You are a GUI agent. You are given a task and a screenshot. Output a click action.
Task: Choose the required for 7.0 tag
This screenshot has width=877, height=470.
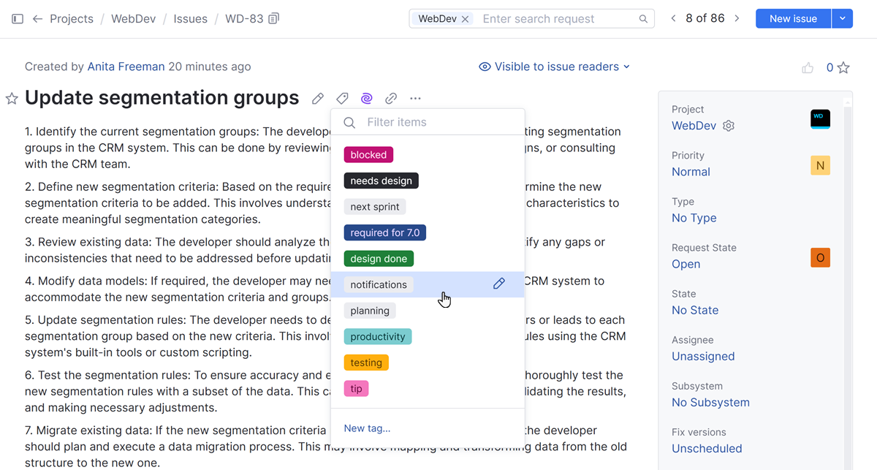tap(384, 232)
